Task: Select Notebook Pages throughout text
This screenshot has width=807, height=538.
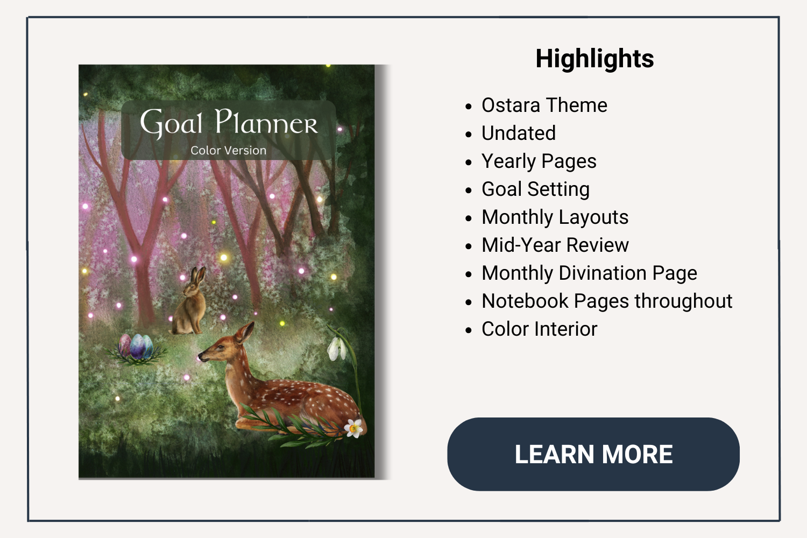Action: [x=606, y=301]
